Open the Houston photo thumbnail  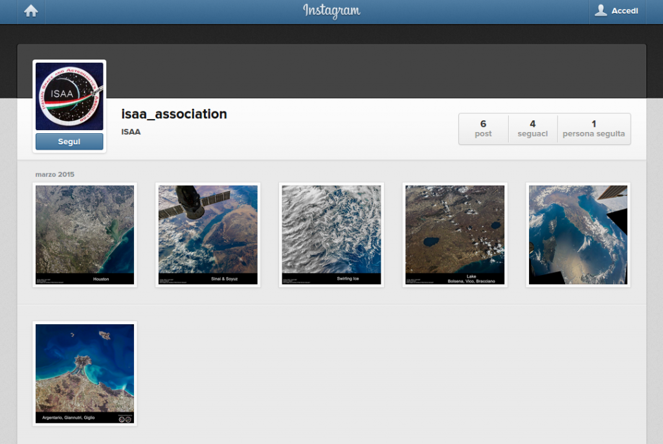pyautogui.click(x=84, y=234)
